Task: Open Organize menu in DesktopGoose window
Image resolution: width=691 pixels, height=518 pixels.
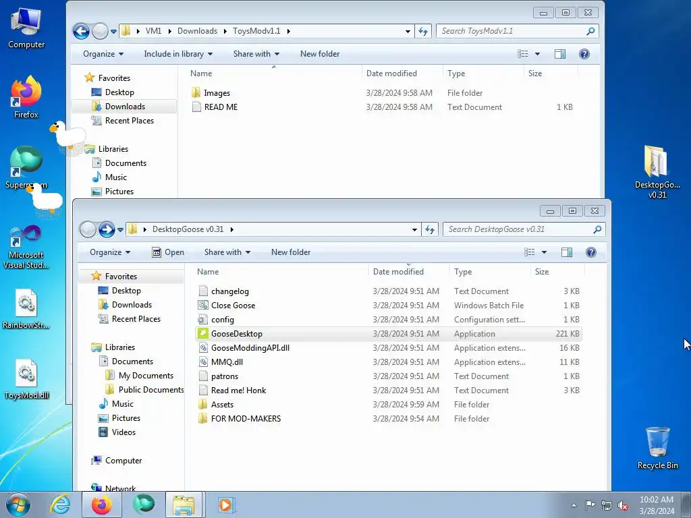Action: coord(110,252)
